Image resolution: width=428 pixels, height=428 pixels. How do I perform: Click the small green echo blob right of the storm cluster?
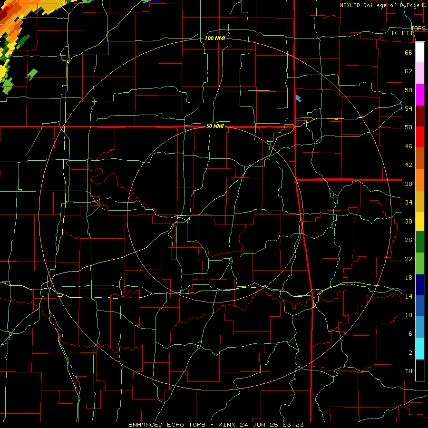click(x=32, y=74)
